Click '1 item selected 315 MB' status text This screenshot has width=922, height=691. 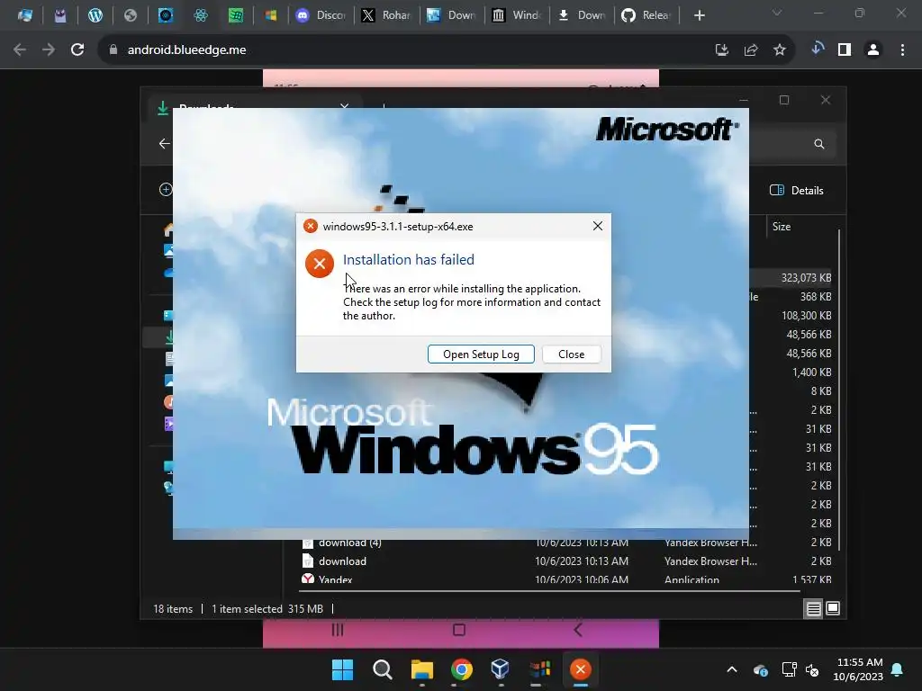[267, 609]
